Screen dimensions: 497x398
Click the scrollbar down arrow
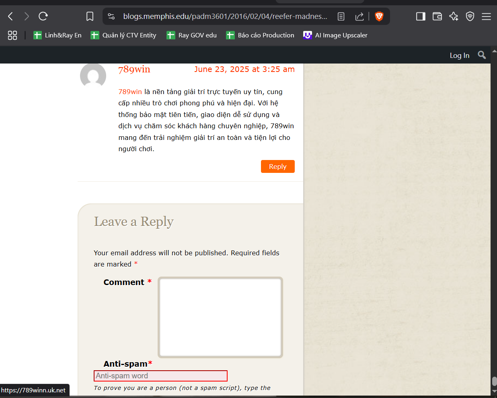(x=494, y=391)
